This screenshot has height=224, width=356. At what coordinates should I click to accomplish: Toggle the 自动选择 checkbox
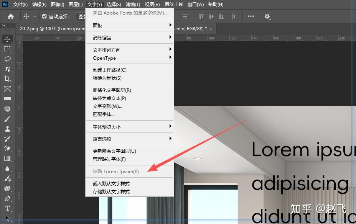pyautogui.click(x=43, y=16)
